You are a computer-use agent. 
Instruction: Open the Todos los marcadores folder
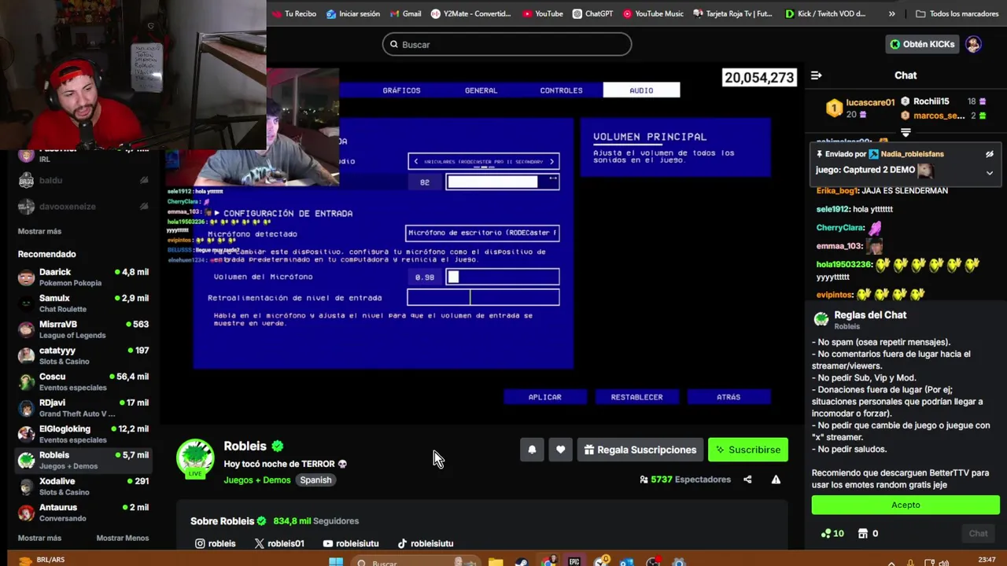pyautogui.click(x=957, y=13)
